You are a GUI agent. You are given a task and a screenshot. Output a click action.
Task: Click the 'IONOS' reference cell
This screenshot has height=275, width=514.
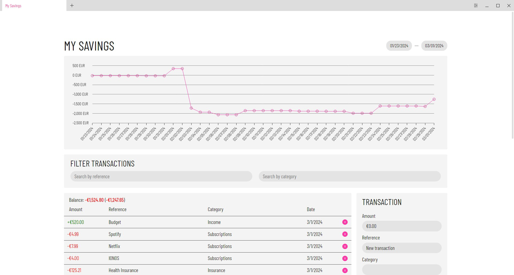(114, 258)
